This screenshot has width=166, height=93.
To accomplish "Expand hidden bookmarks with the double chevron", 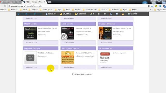I will [x=151, y=10].
